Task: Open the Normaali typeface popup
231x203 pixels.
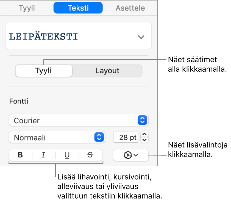Action: 57,137
